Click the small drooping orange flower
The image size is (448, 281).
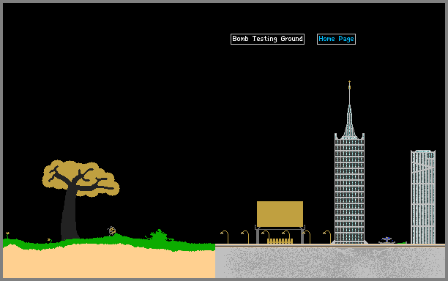[x=50, y=241]
